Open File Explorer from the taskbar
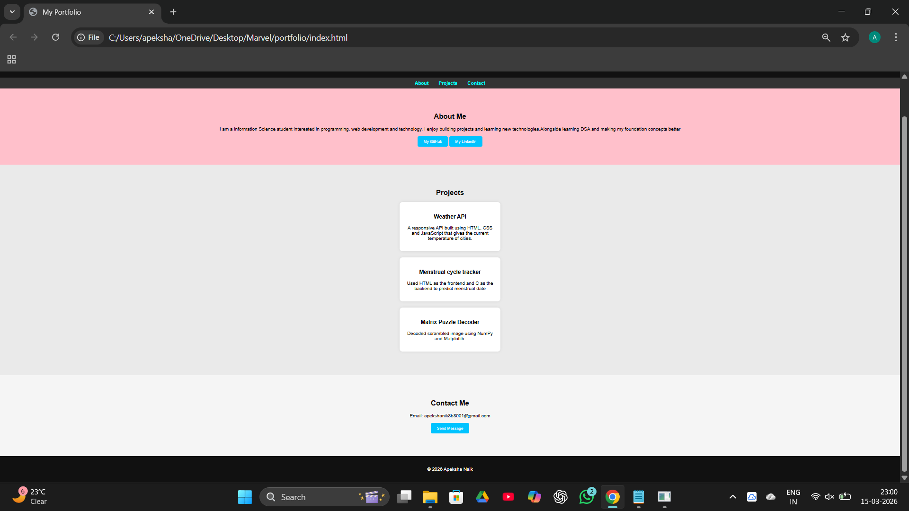This screenshot has height=511, width=909. tap(430, 497)
